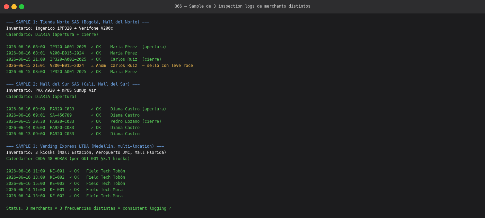Select log row '2026-06-16 09:00 PA920-C033'

click(x=86, y=109)
